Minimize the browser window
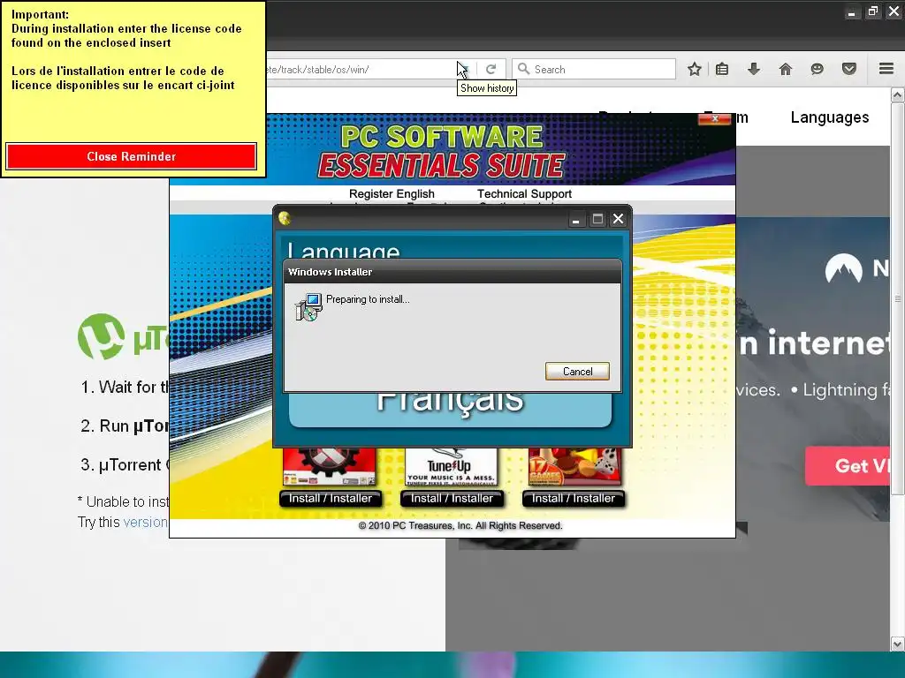The image size is (905, 678). (x=851, y=12)
